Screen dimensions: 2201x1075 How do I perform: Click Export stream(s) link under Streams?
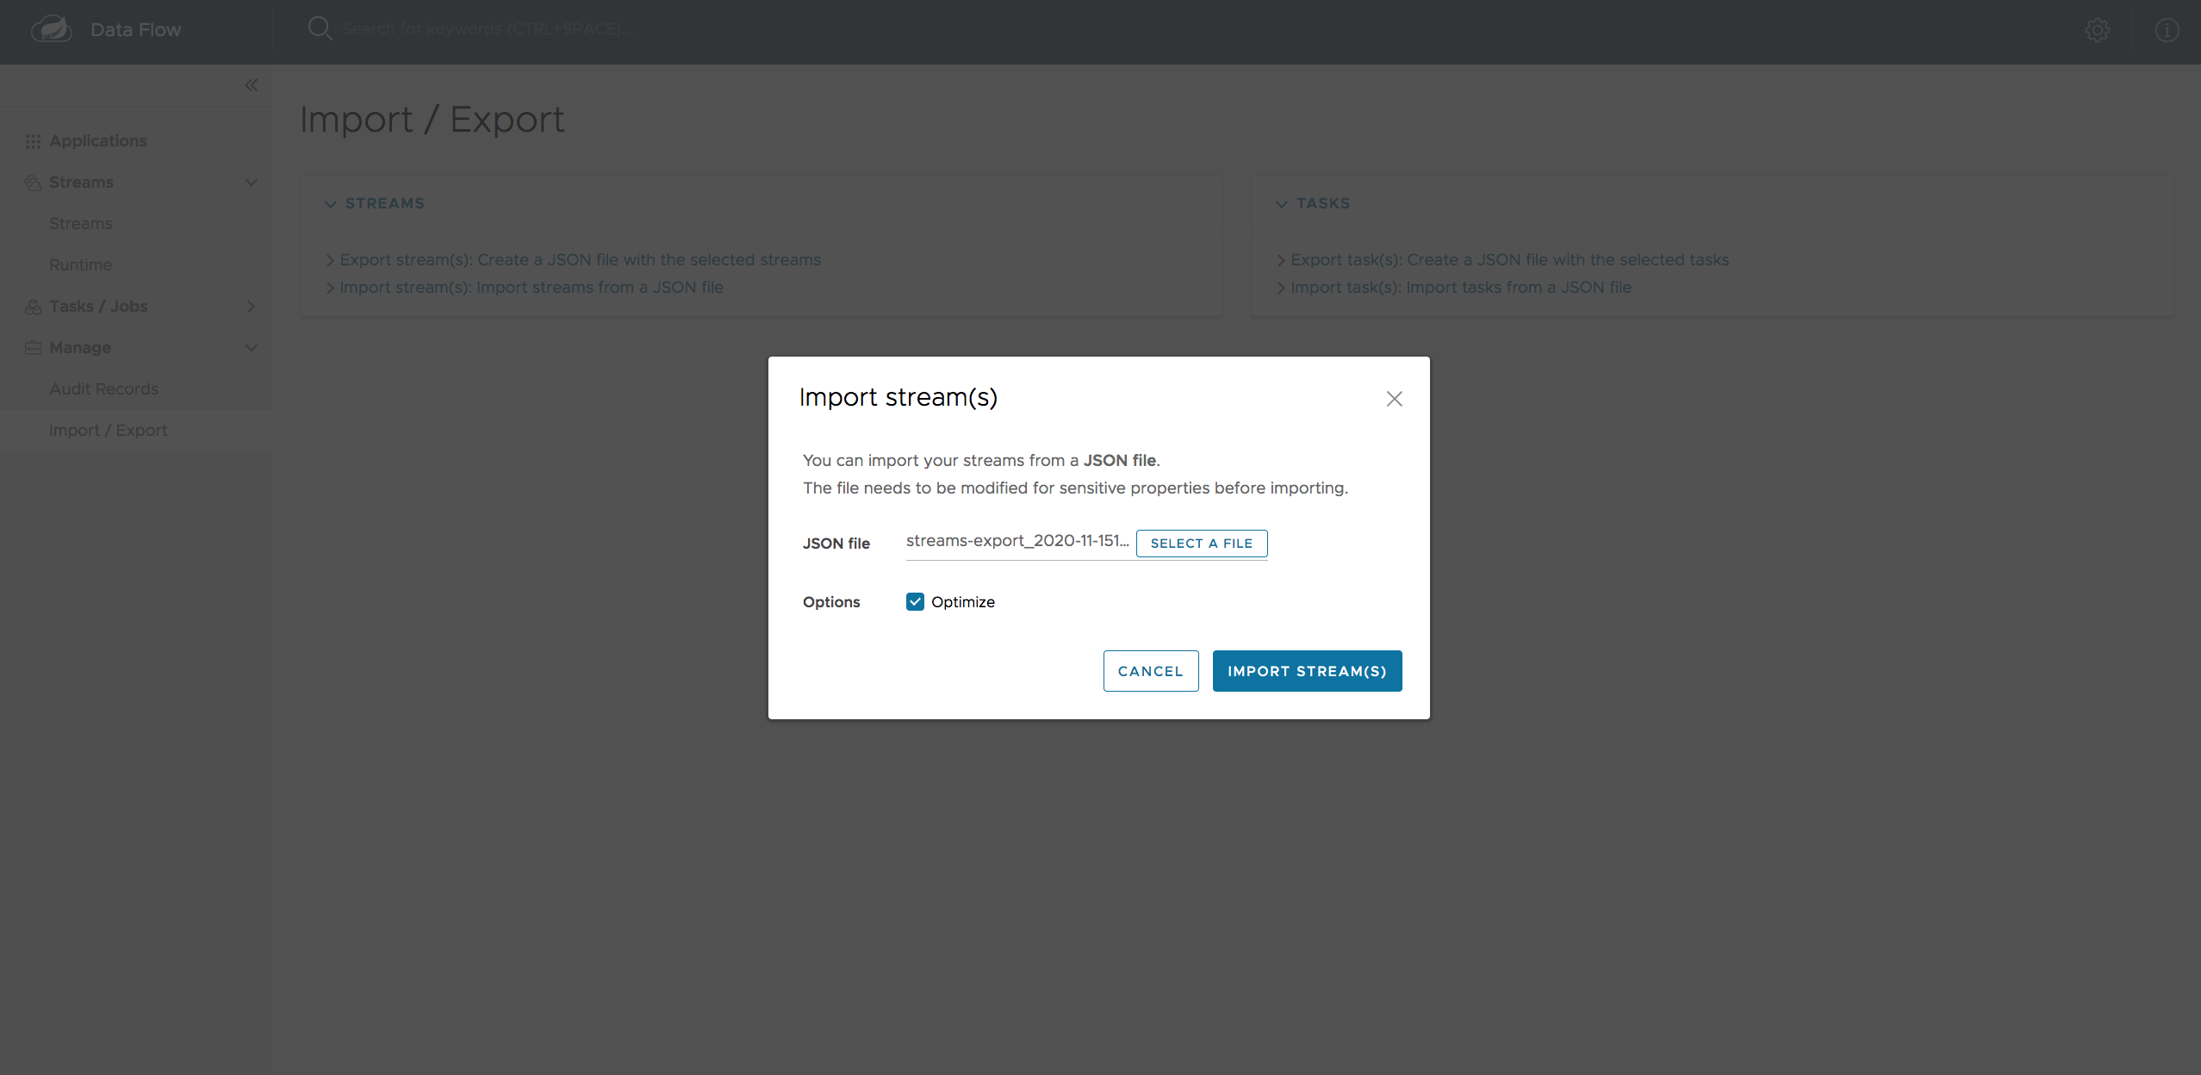(580, 259)
